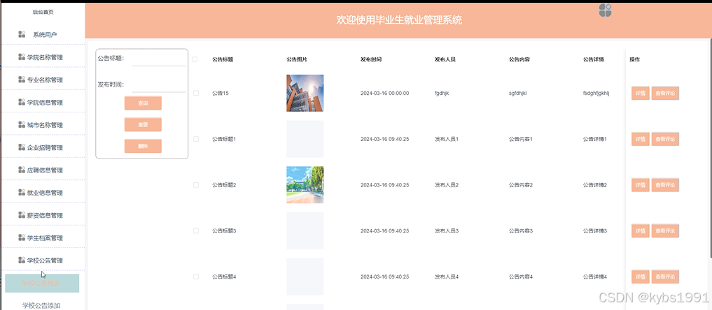This screenshot has width=712, height=310.
Task: Check the box for row 公告标题3
Action: pos(196,231)
